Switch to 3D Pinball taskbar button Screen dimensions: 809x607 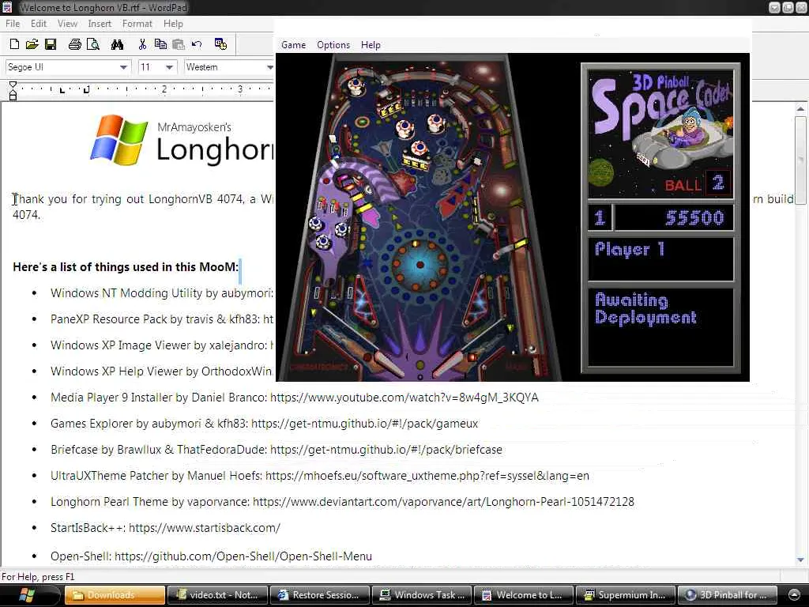[x=728, y=595]
